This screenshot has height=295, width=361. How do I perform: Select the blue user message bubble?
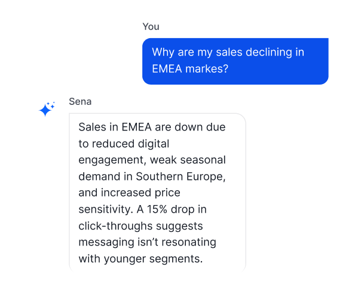point(235,61)
